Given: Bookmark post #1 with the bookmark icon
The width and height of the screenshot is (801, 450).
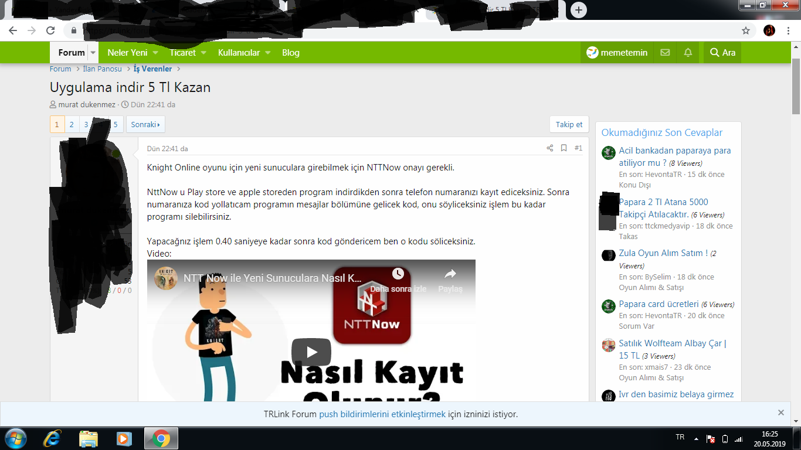Looking at the screenshot, I should tap(564, 148).
